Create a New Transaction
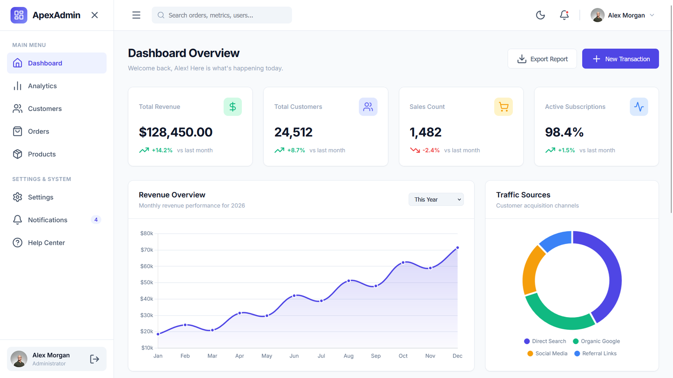Image resolution: width=673 pixels, height=378 pixels. [x=620, y=59]
